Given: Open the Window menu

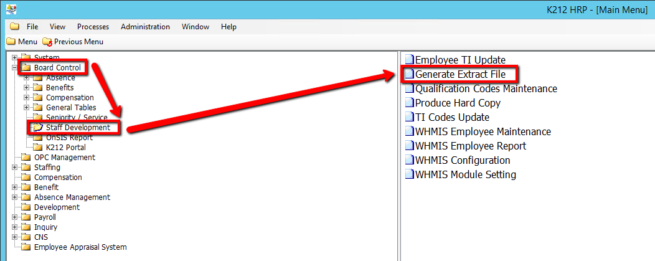Looking at the screenshot, I should tap(195, 27).
